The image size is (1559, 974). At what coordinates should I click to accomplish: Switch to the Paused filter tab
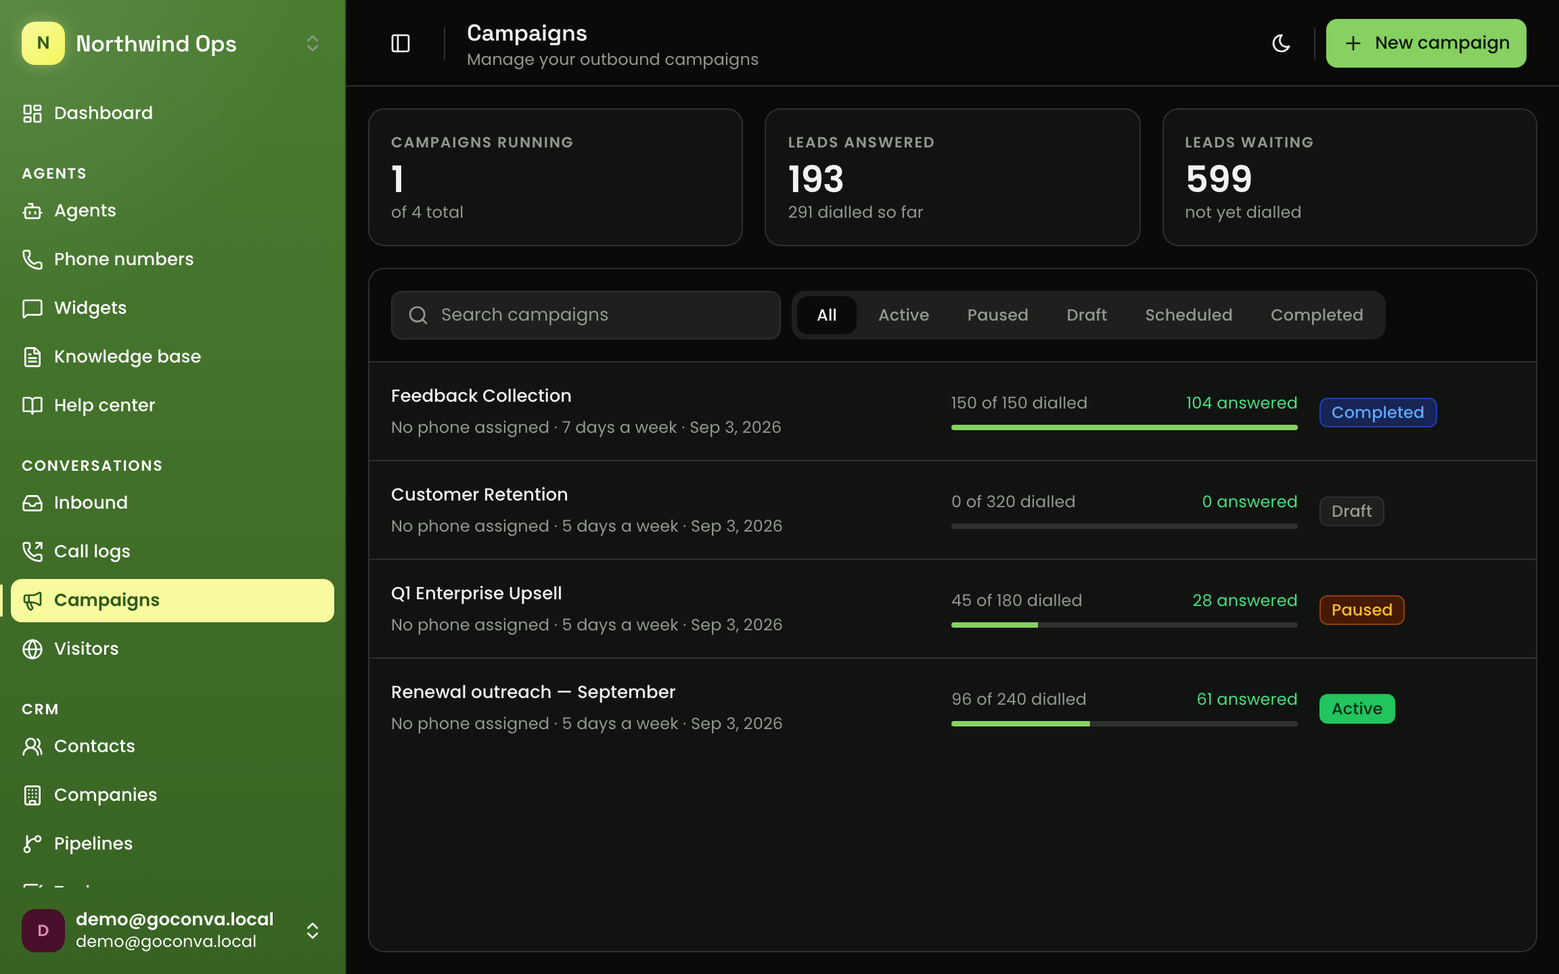(997, 315)
